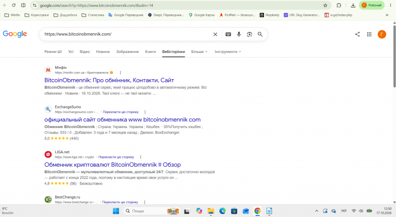Open DeepL Переводчик bookmark
The width and height of the screenshot is (396, 217).
tap(166, 15)
